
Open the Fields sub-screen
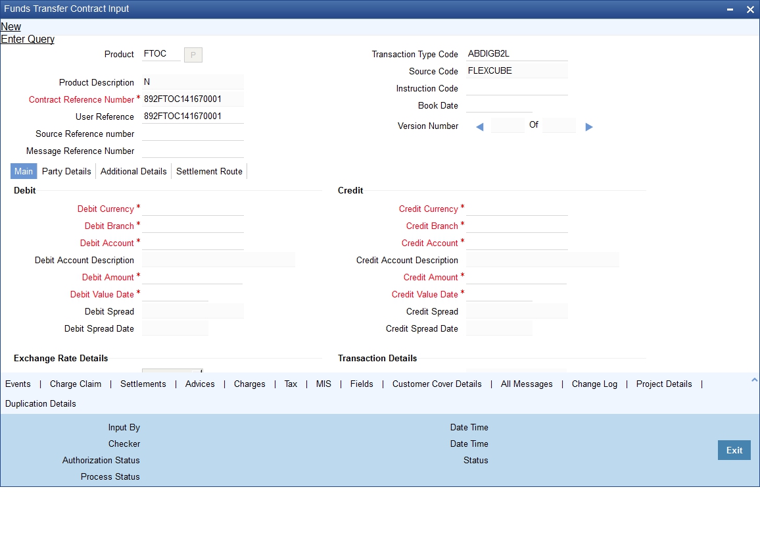[x=362, y=384]
